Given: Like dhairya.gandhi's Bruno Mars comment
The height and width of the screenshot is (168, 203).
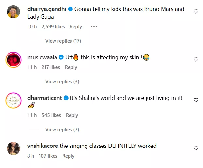Looking at the screenshot, I should (x=196, y=12).
